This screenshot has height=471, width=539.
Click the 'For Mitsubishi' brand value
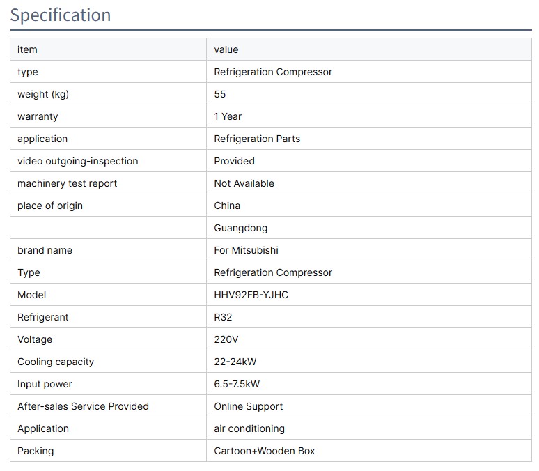(x=247, y=250)
